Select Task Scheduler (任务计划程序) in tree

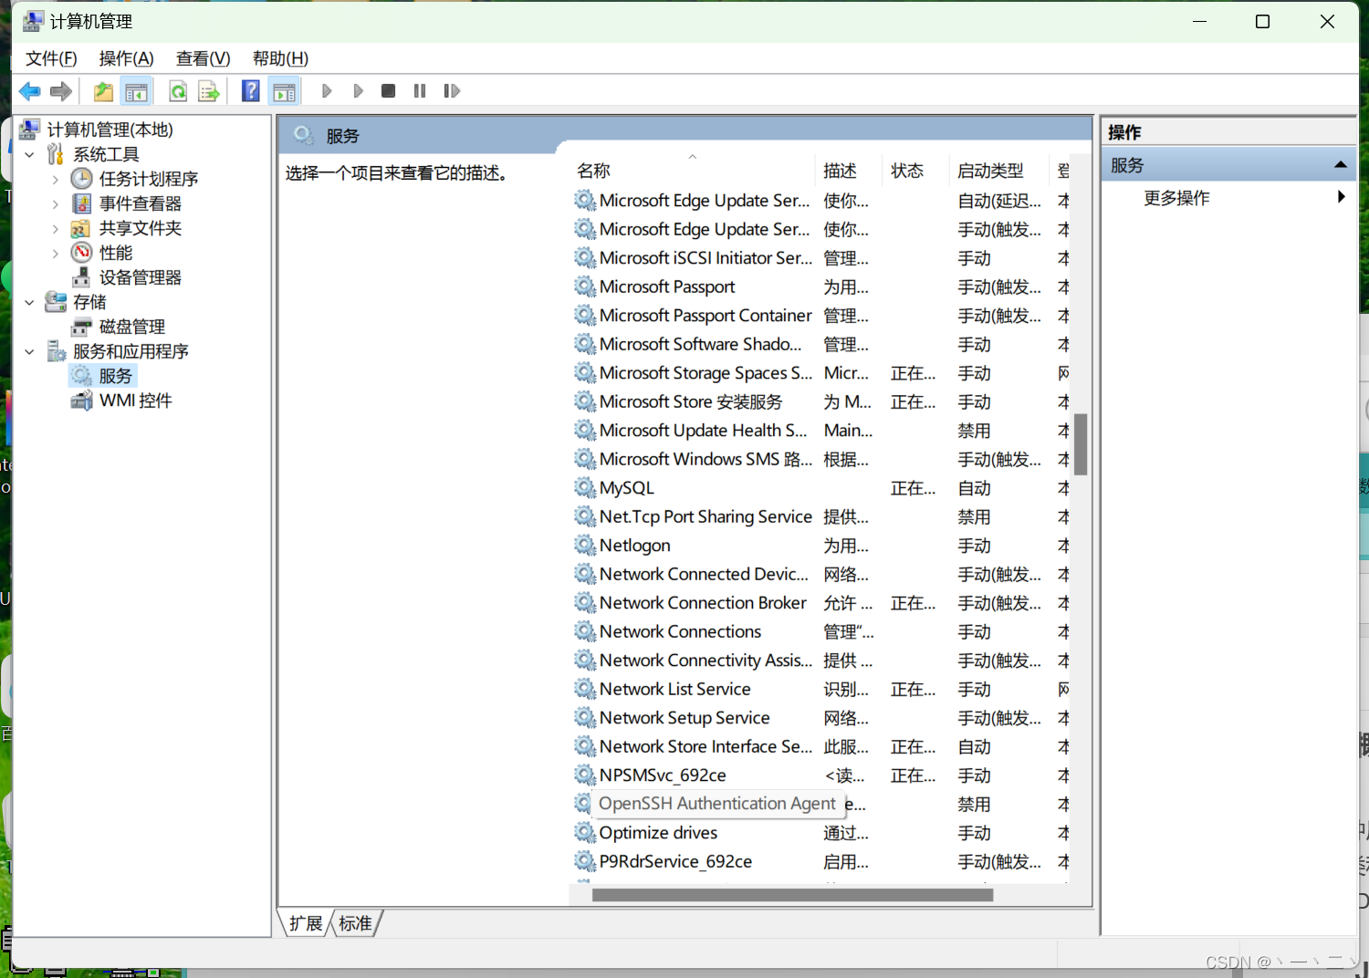[x=148, y=179]
